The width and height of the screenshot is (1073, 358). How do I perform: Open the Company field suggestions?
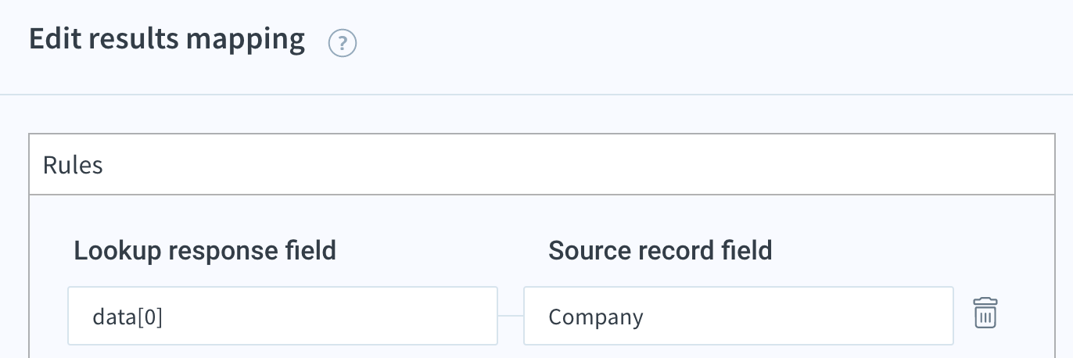pos(738,316)
